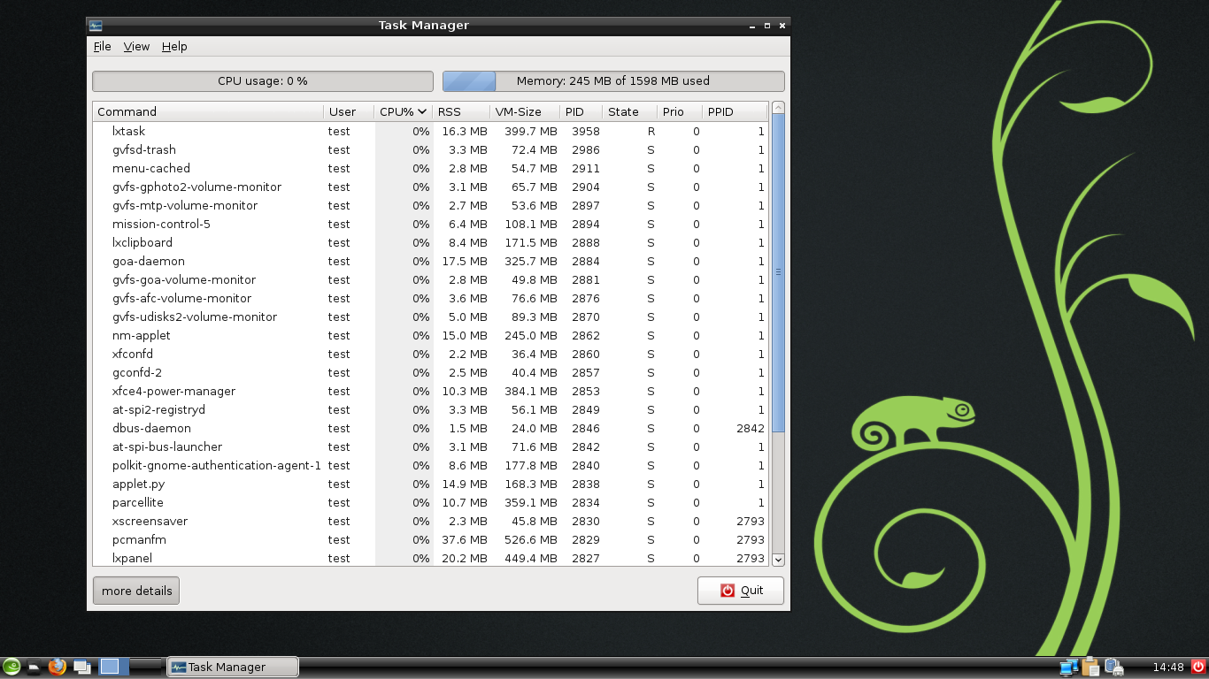Image resolution: width=1209 pixels, height=679 pixels.
Task: Click the show desktop panel icon
Action: point(83,667)
